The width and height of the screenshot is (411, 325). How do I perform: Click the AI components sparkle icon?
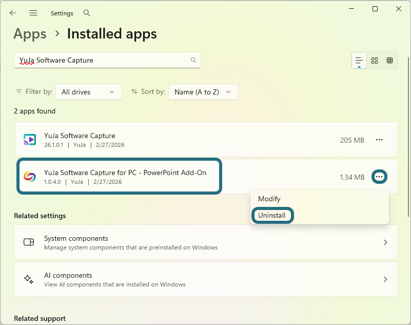point(29,279)
